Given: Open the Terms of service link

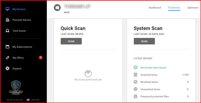Looking at the screenshot, I should pos(14,100).
